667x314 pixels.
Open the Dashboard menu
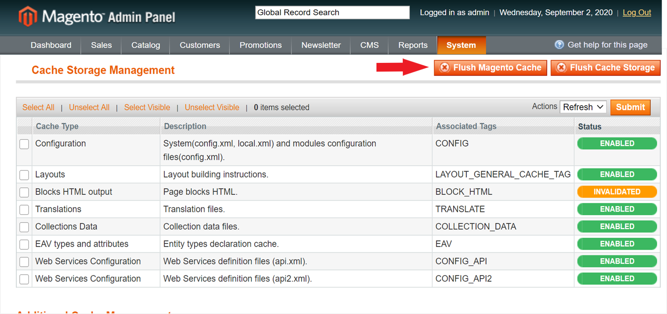click(x=51, y=45)
